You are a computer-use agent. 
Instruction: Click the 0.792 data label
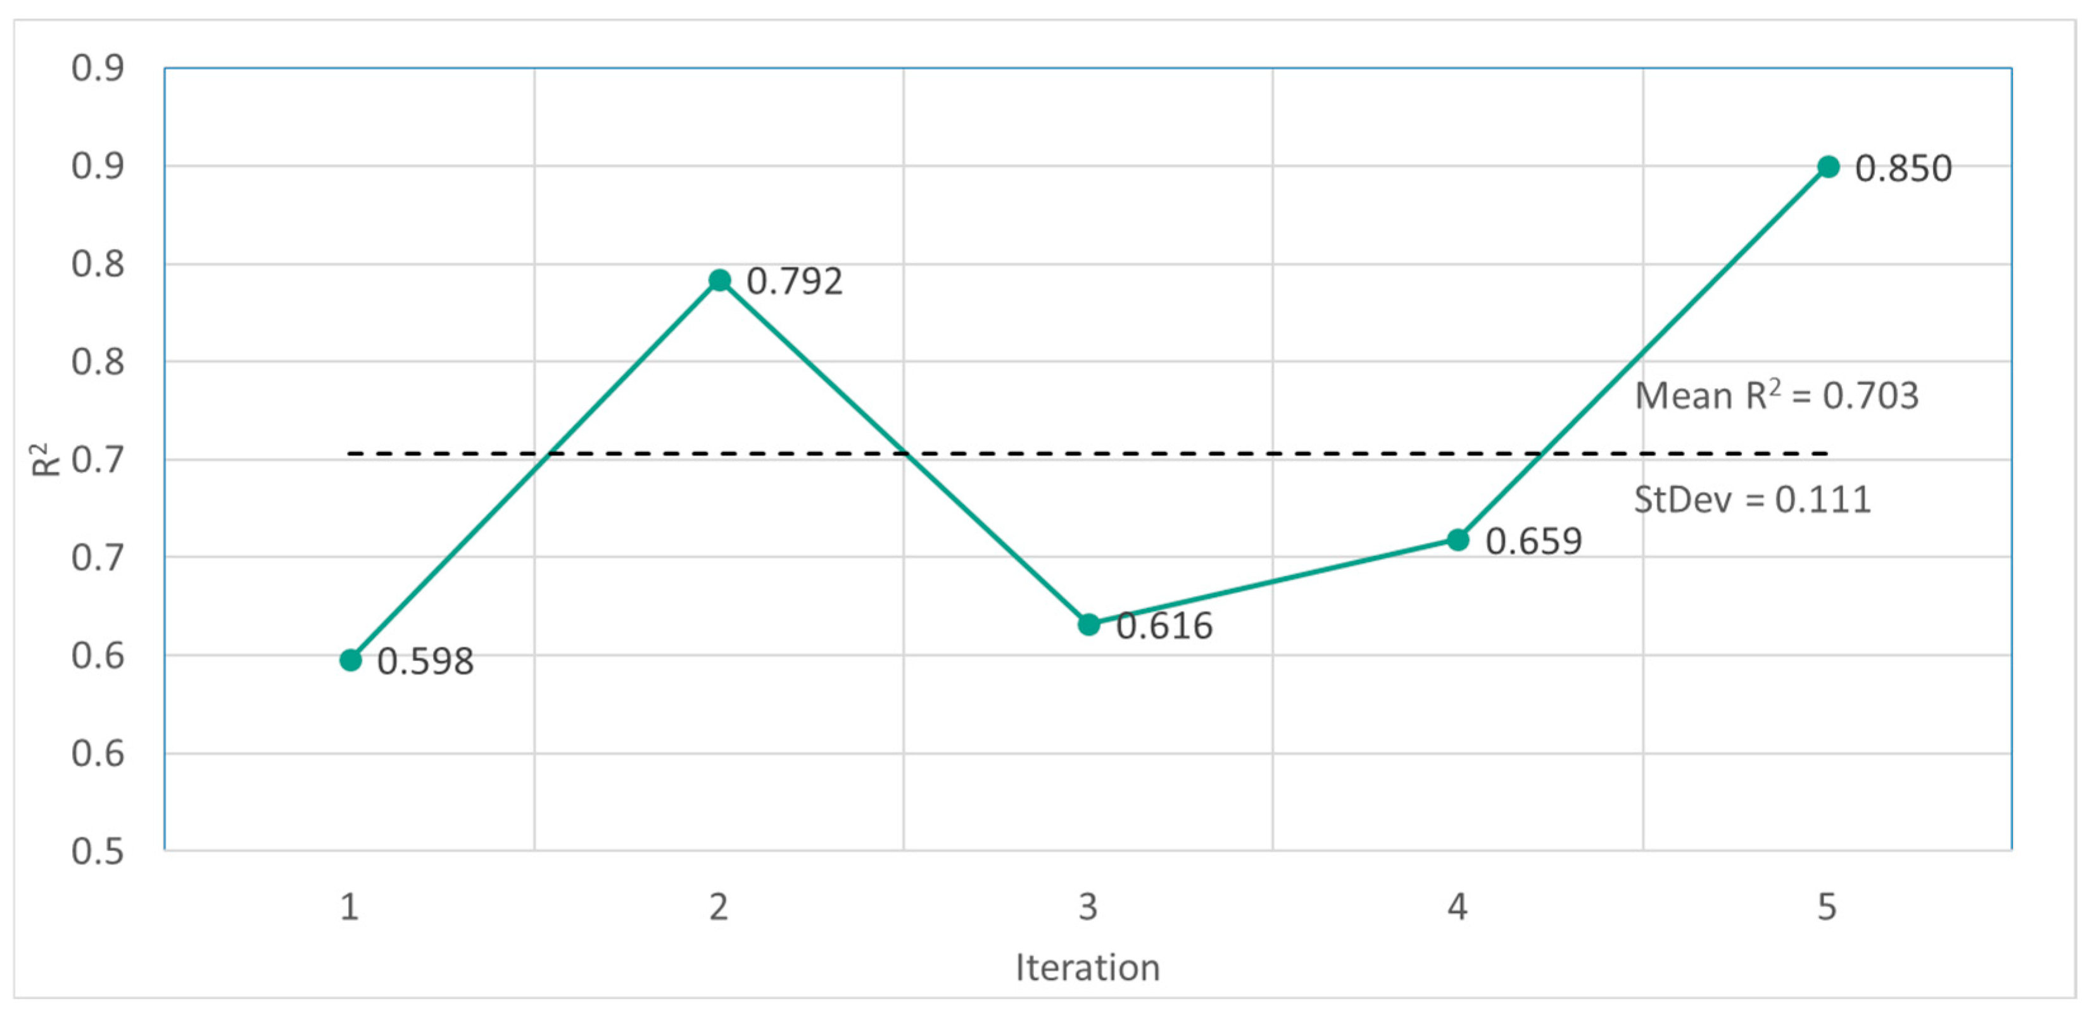point(794,282)
